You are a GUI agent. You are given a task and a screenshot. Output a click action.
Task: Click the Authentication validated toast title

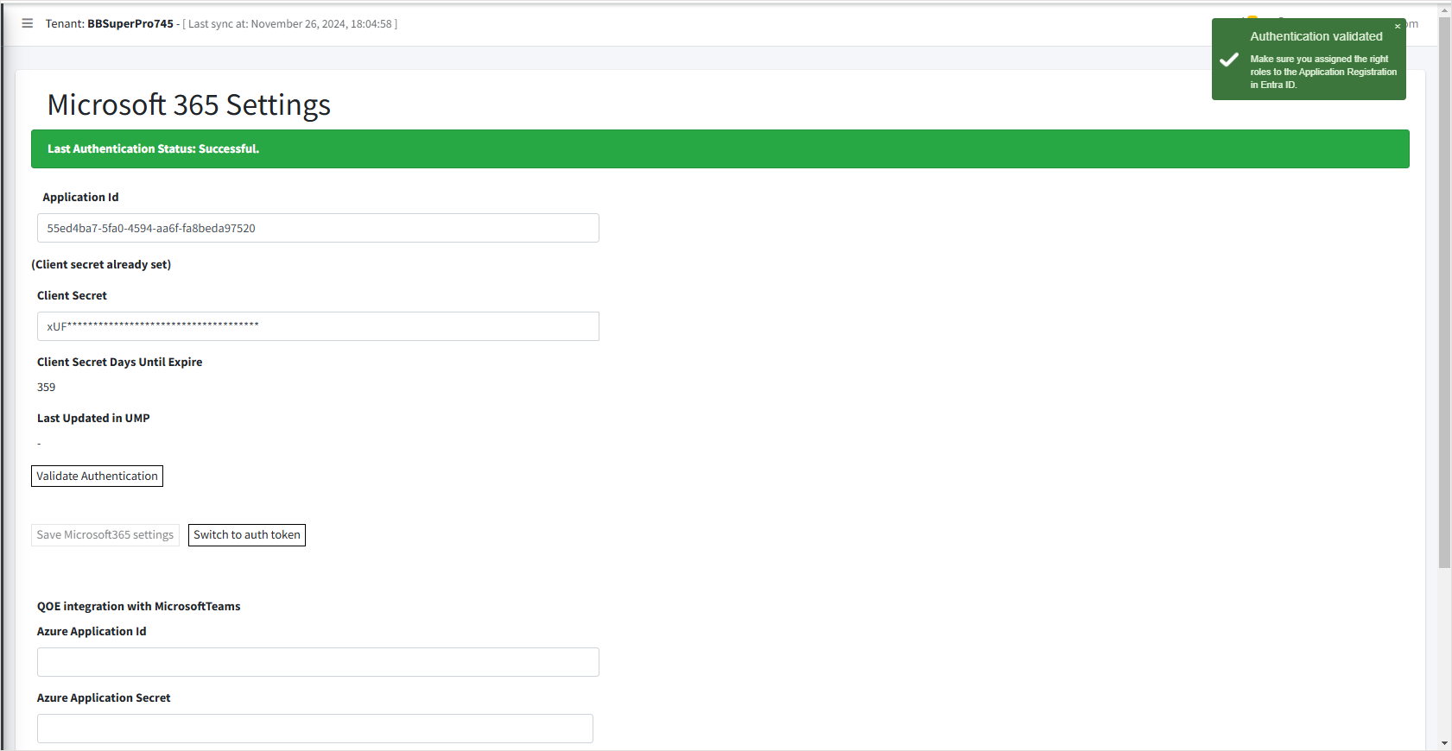pyautogui.click(x=1316, y=36)
